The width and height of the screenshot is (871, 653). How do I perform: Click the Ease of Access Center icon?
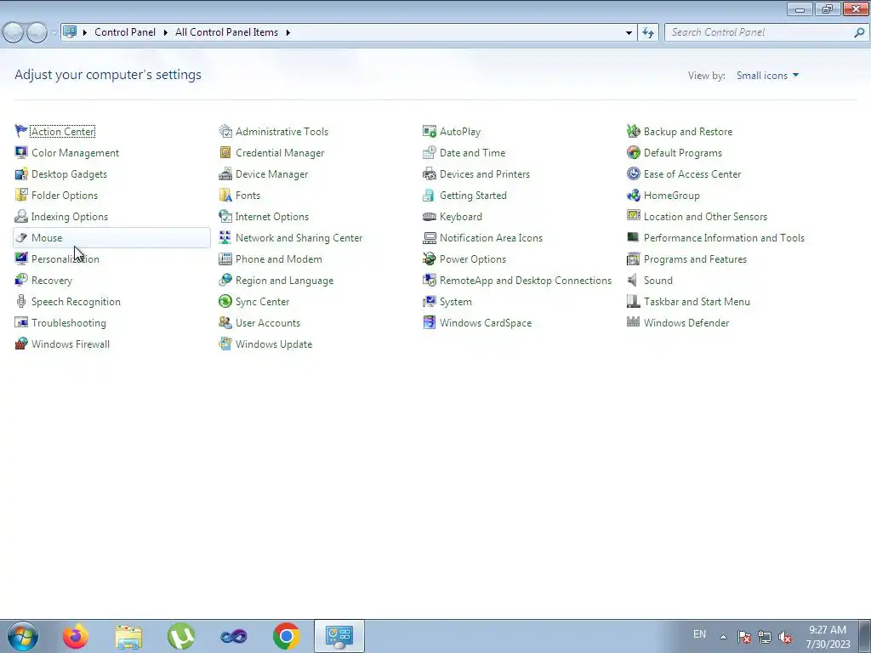pyautogui.click(x=633, y=173)
